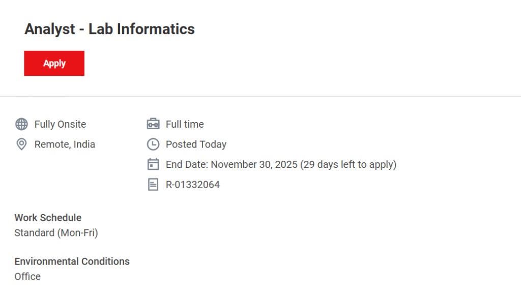Click the Work Schedule heading
The height and width of the screenshot is (294, 521).
(x=48, y=218)
